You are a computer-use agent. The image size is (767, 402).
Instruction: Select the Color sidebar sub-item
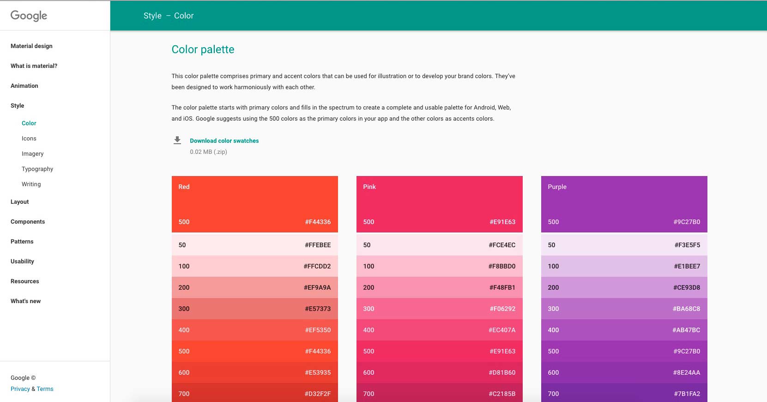pyautogui.click(x=29, y=123)
